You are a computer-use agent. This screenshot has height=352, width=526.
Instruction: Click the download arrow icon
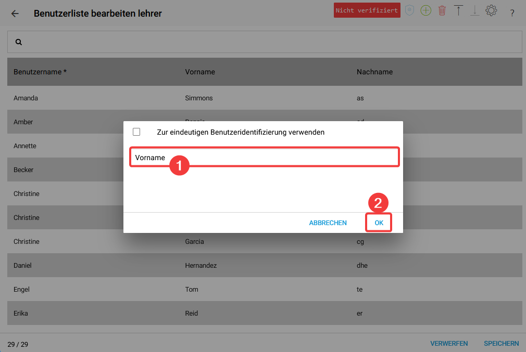click(474, 10)
